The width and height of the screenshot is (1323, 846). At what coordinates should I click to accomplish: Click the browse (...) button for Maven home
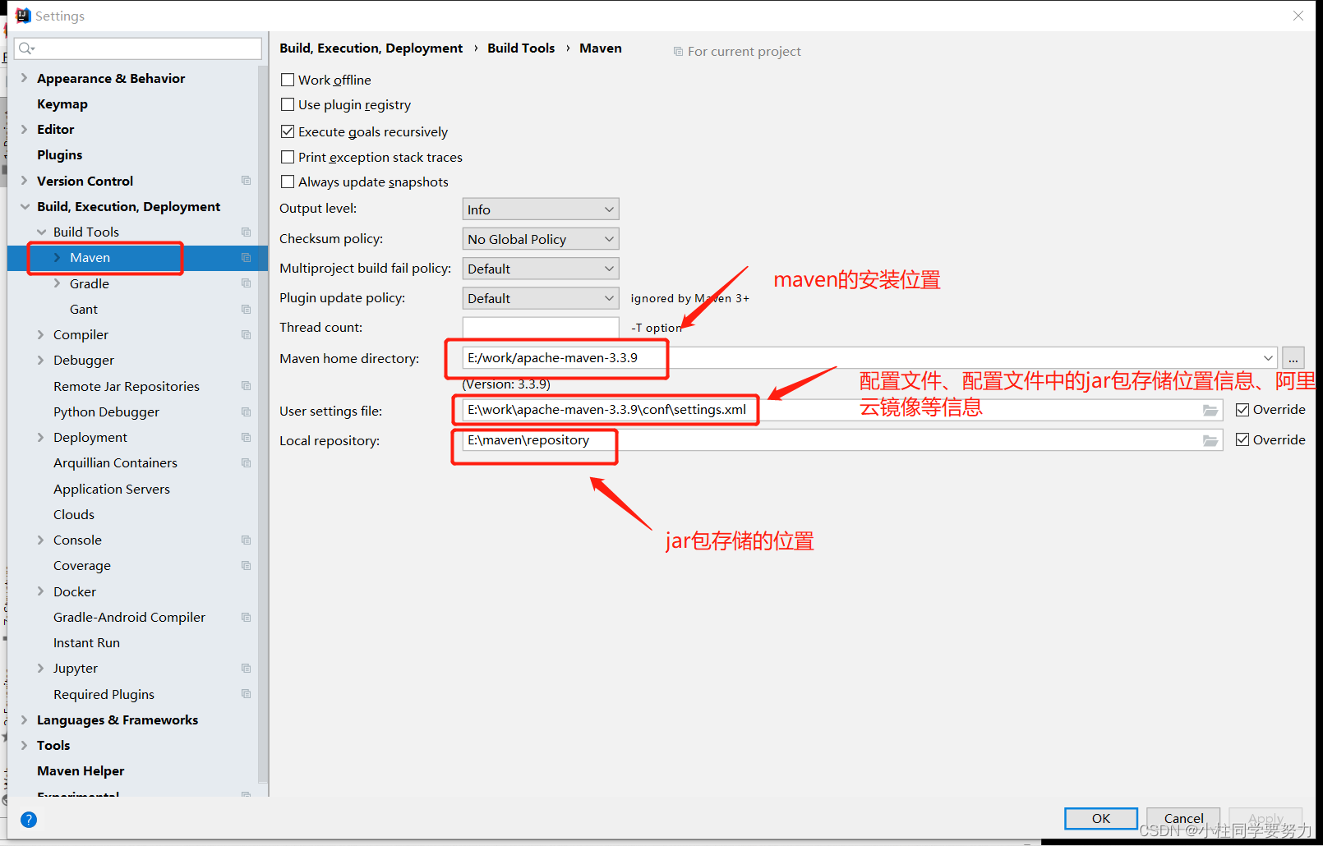(x=1293, y=358)
